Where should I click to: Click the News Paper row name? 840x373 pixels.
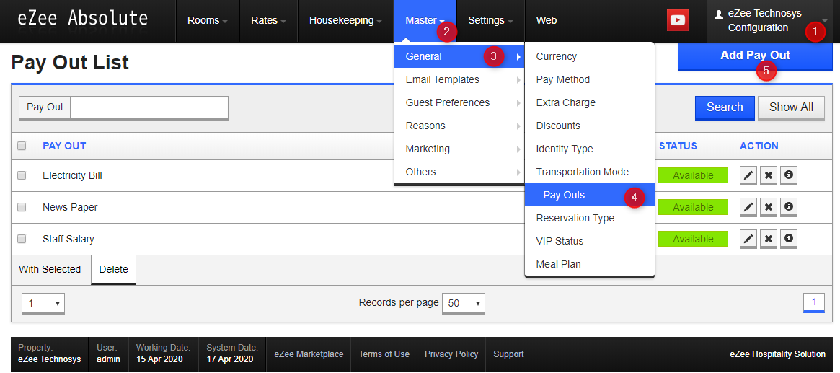point(70,207)
